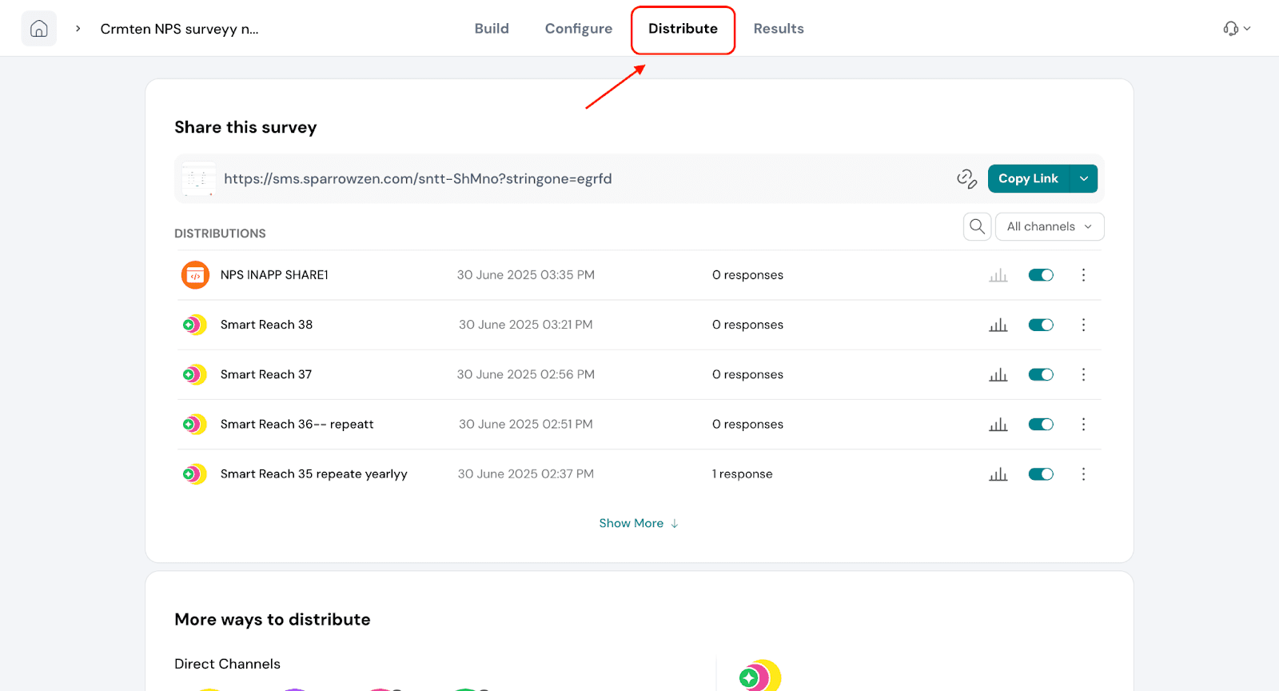
Task: Click the NPS INAPP SHARE1 orange icon
Action: [x=195, y=275]
